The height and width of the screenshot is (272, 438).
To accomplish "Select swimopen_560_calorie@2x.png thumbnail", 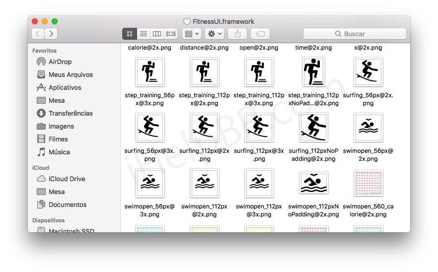I will coord(368,183).
